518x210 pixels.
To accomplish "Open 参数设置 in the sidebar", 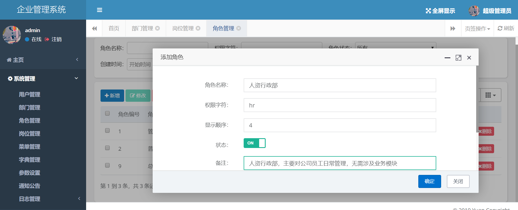I will click(x=29, y=173).
